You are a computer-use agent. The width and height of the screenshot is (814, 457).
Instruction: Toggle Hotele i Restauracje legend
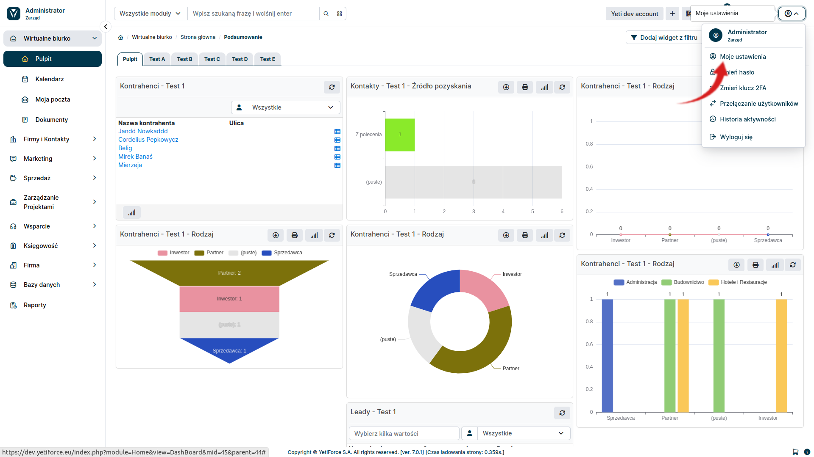(x=738, y=282)
